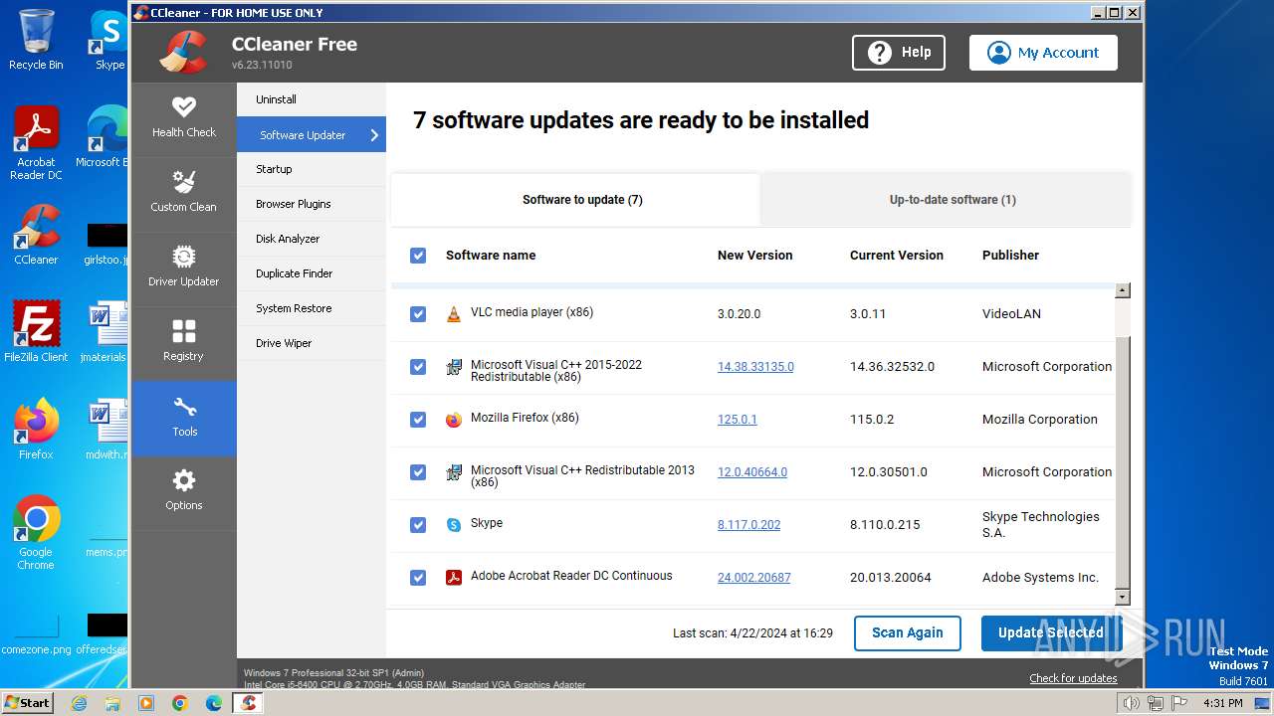
Task: Click the software list scrollbar thumb
Action: coord(1123,462)
